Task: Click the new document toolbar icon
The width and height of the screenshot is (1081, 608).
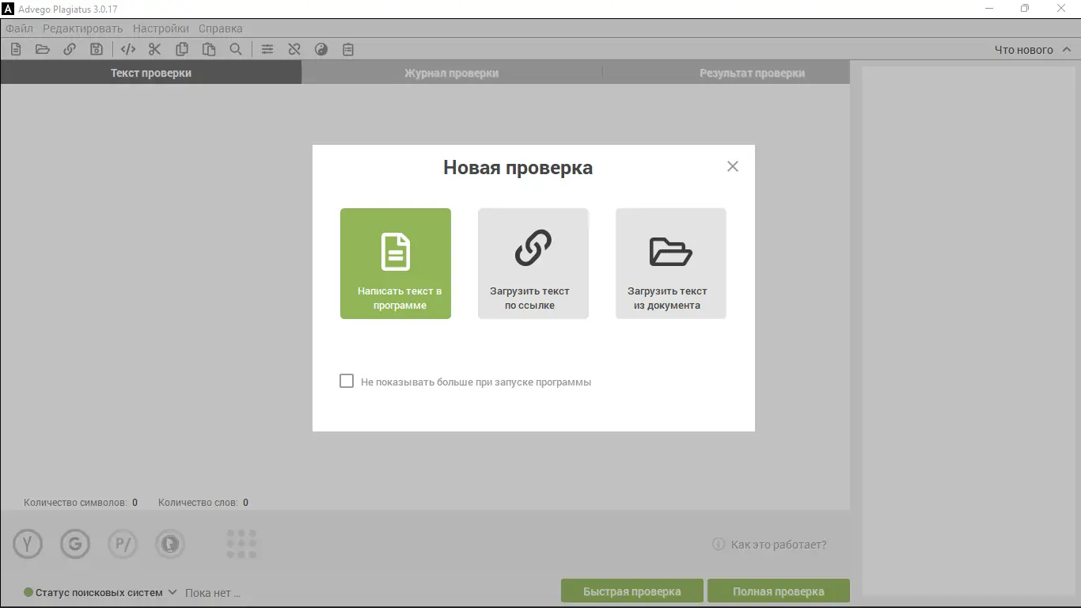Action: [16, 49]
